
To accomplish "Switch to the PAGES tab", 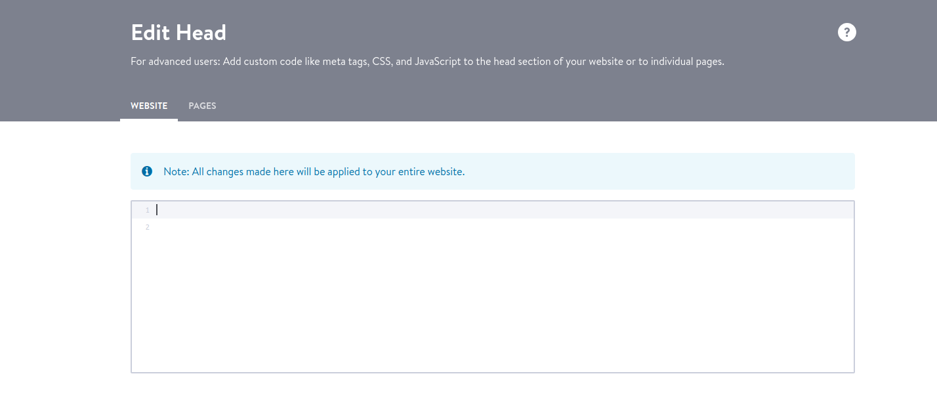I will [x=202, y=106].
